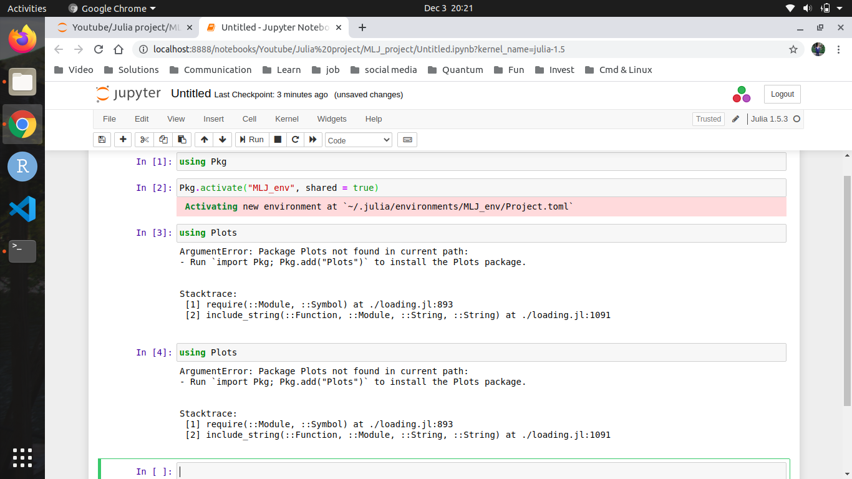Open the Chrome profile avatar
The height and width of the screenshot is (479, 852).
click(x=818, y=49)
